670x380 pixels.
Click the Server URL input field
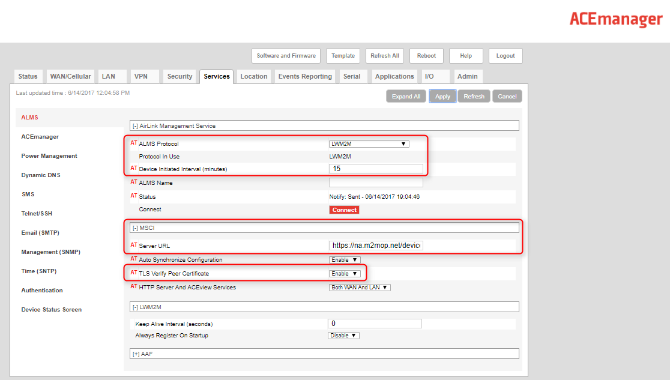(376, 246)
